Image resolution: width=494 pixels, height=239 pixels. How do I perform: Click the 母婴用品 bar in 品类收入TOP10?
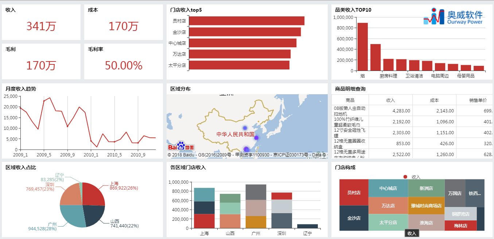point(466,68)
